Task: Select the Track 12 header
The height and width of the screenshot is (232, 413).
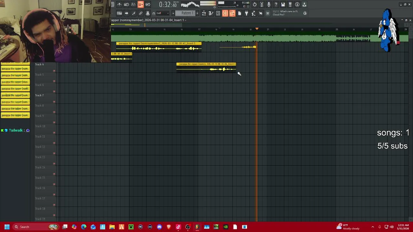Action: 45,150
